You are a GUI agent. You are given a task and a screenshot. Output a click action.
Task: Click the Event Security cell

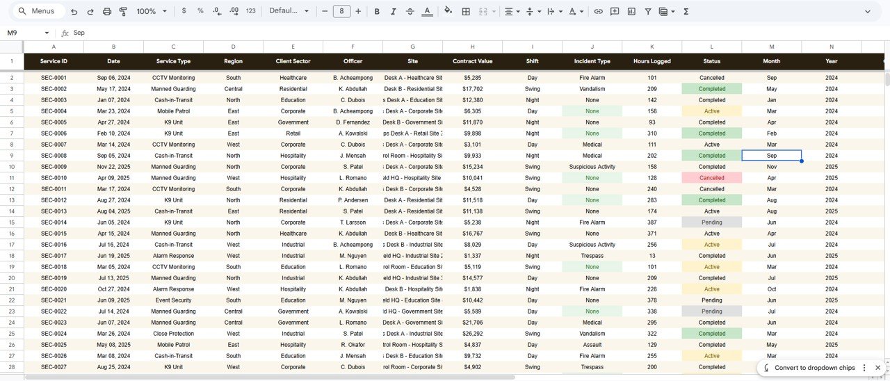tap(173, 300)
